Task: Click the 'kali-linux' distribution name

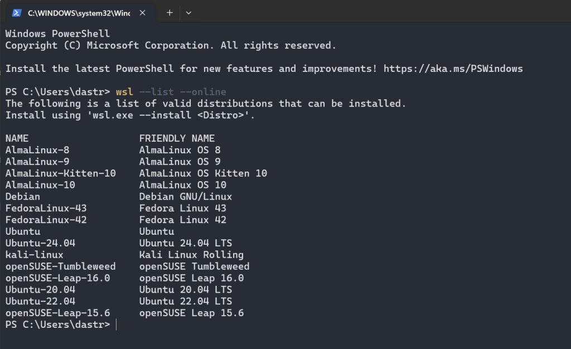Action: pos(35,255)
